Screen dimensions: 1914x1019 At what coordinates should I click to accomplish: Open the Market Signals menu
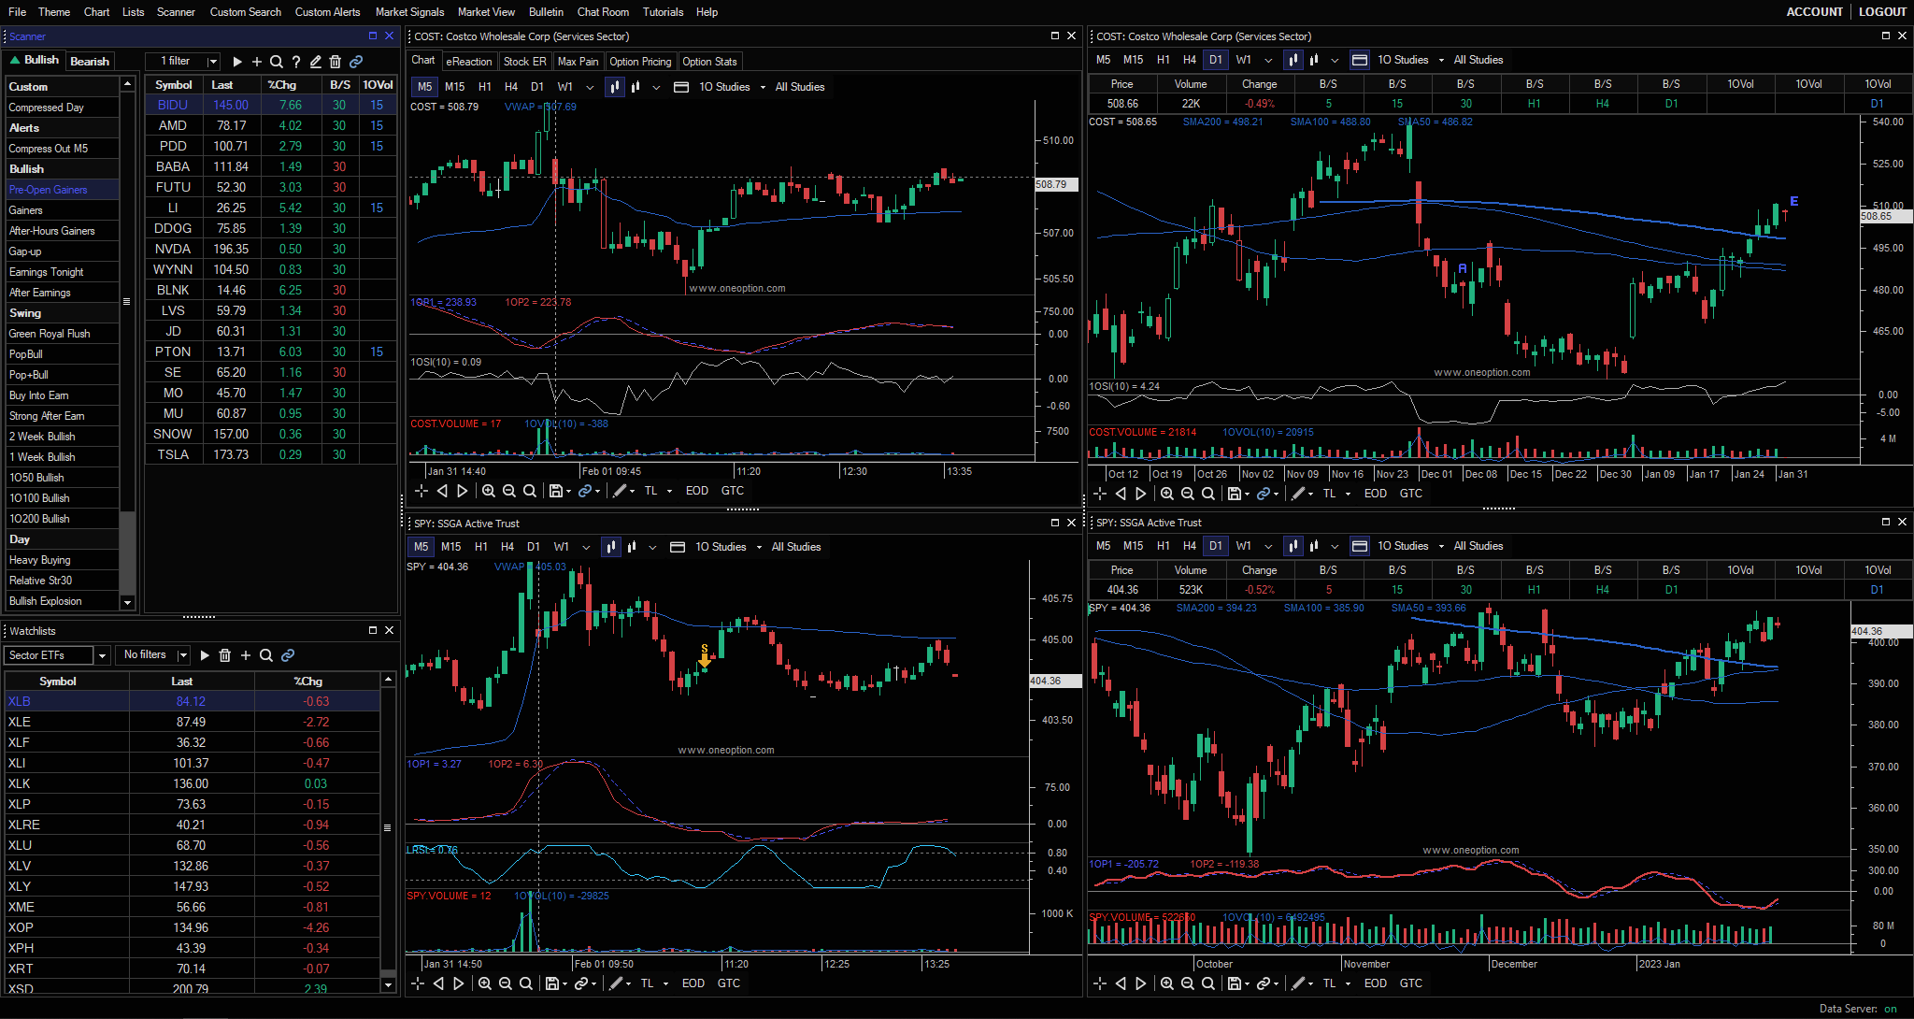[409, 12]
